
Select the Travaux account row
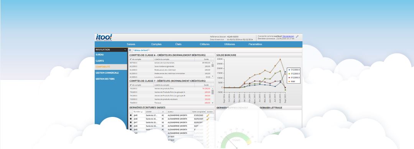pyautogui.click(x=170, y=103)
